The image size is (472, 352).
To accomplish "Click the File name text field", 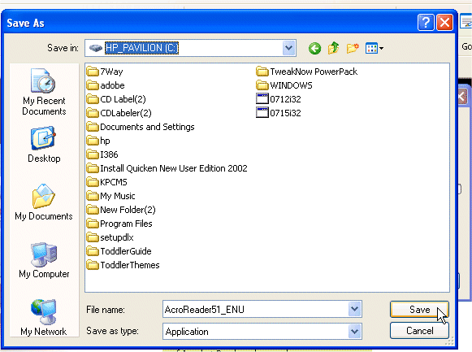I will 256,309.
